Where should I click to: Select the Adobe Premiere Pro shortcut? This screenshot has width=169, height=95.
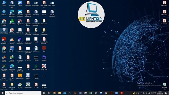[20, 41]
